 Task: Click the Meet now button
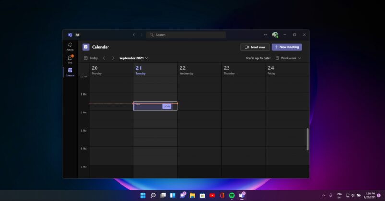point(255,47)
